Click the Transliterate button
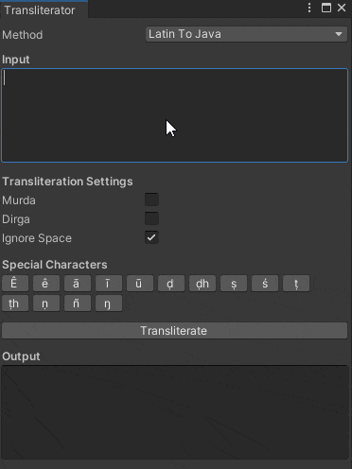 174,331
